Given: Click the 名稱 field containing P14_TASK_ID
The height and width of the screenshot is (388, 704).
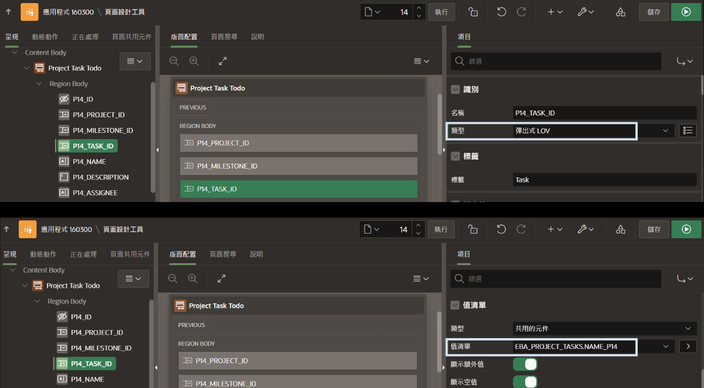Looking at the screenshot, I should click(605, 113).
